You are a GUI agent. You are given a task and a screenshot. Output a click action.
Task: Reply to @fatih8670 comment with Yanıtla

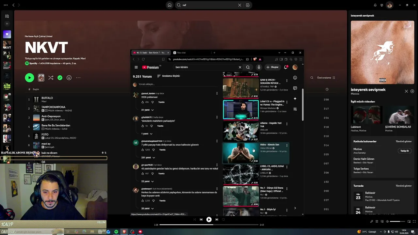pyautogui.click(x=160, y=126)
